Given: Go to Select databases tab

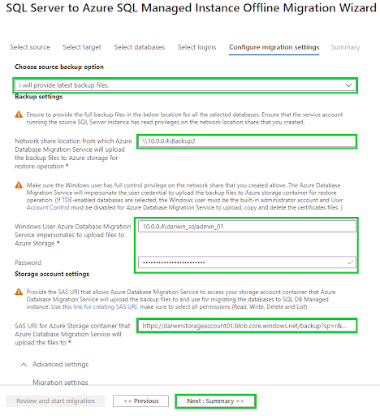Looking at the screenshot, I should (x=140, y=47).
